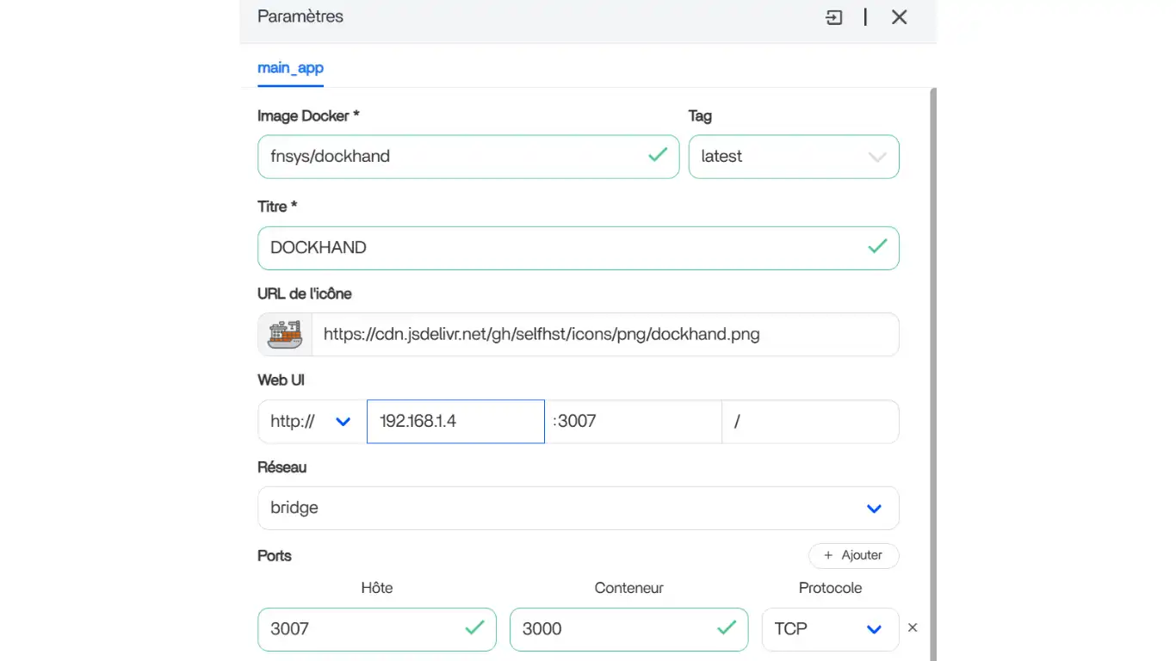Expand the Réseau dropdown set to bridge
Screen dimensions: 1176x661
579,509
